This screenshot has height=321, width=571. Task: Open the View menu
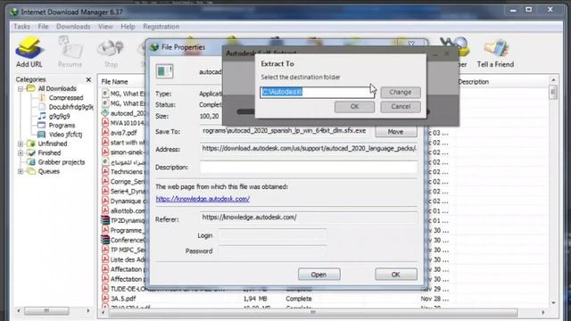[x=105, y=26]
